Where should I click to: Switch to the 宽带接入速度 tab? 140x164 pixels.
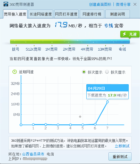[15, 14]
